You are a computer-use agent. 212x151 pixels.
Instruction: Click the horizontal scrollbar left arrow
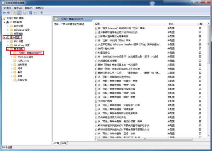(96, 139)
